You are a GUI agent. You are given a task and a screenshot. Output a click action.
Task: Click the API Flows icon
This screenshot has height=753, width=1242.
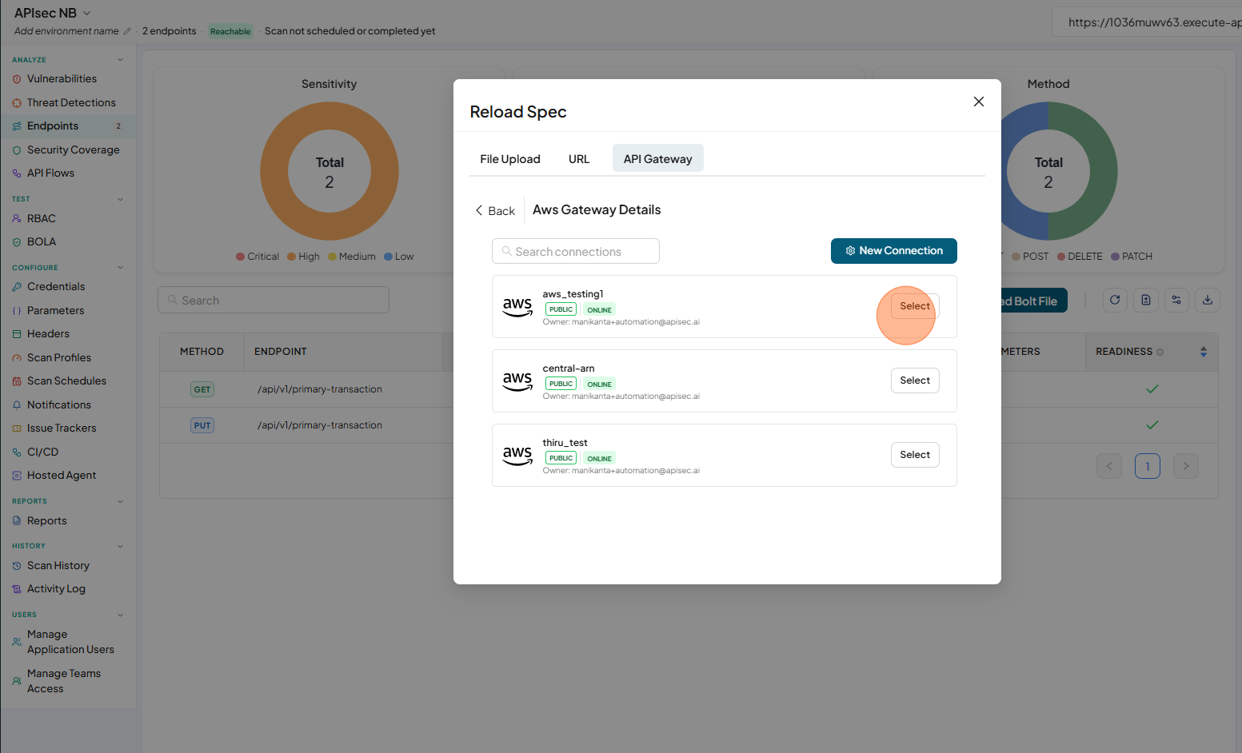pos(17,173)
